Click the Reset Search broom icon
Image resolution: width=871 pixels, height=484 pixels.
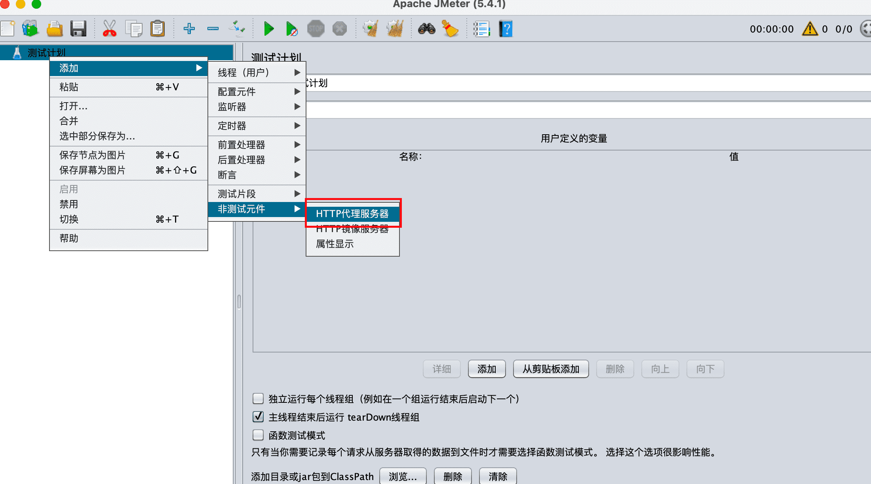coord(450,29)
